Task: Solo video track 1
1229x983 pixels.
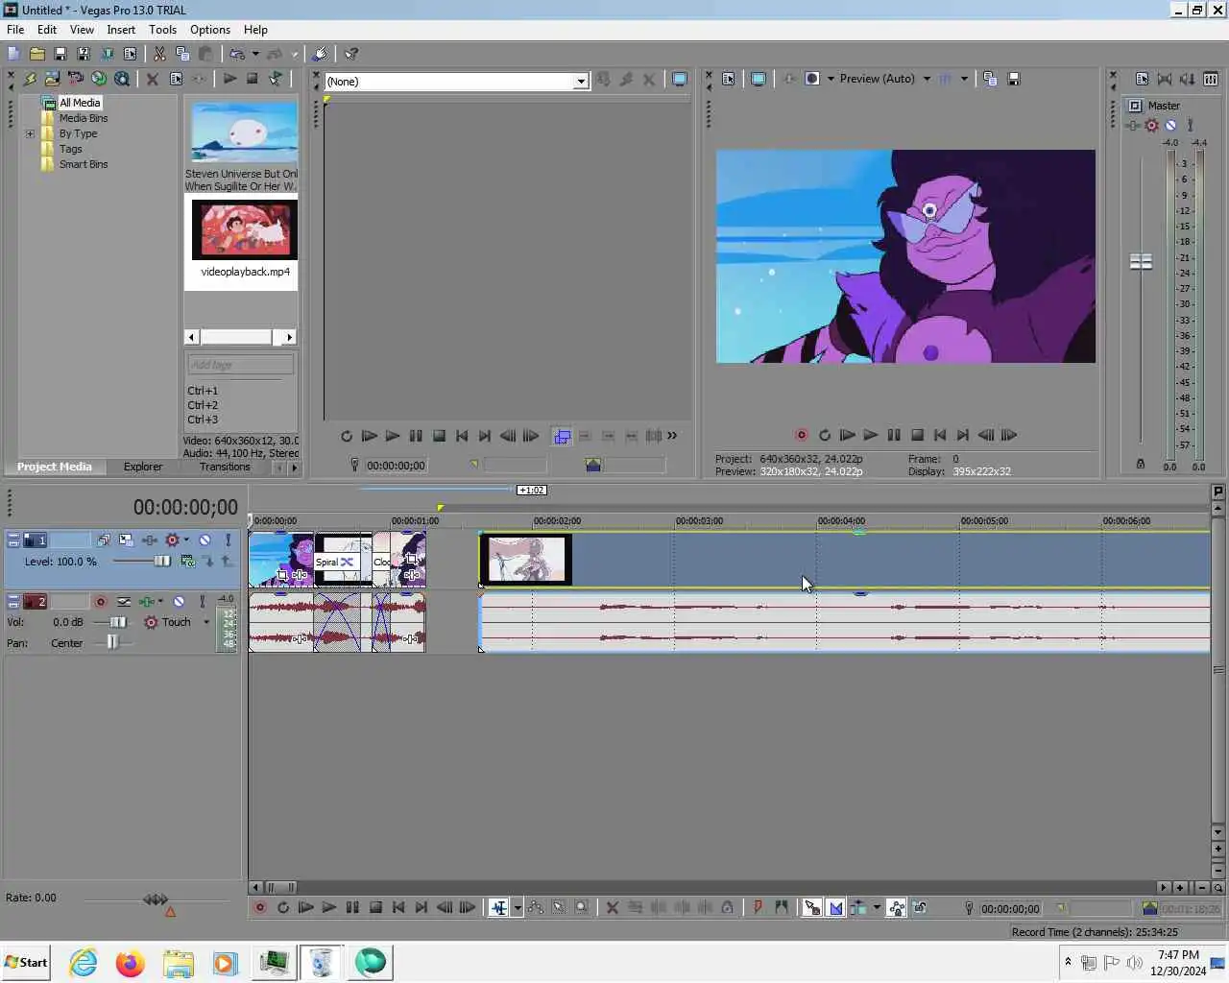Action: [228, 540]
